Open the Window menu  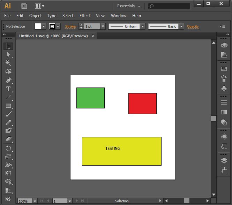pyautogui.click(x=119, y=16)
